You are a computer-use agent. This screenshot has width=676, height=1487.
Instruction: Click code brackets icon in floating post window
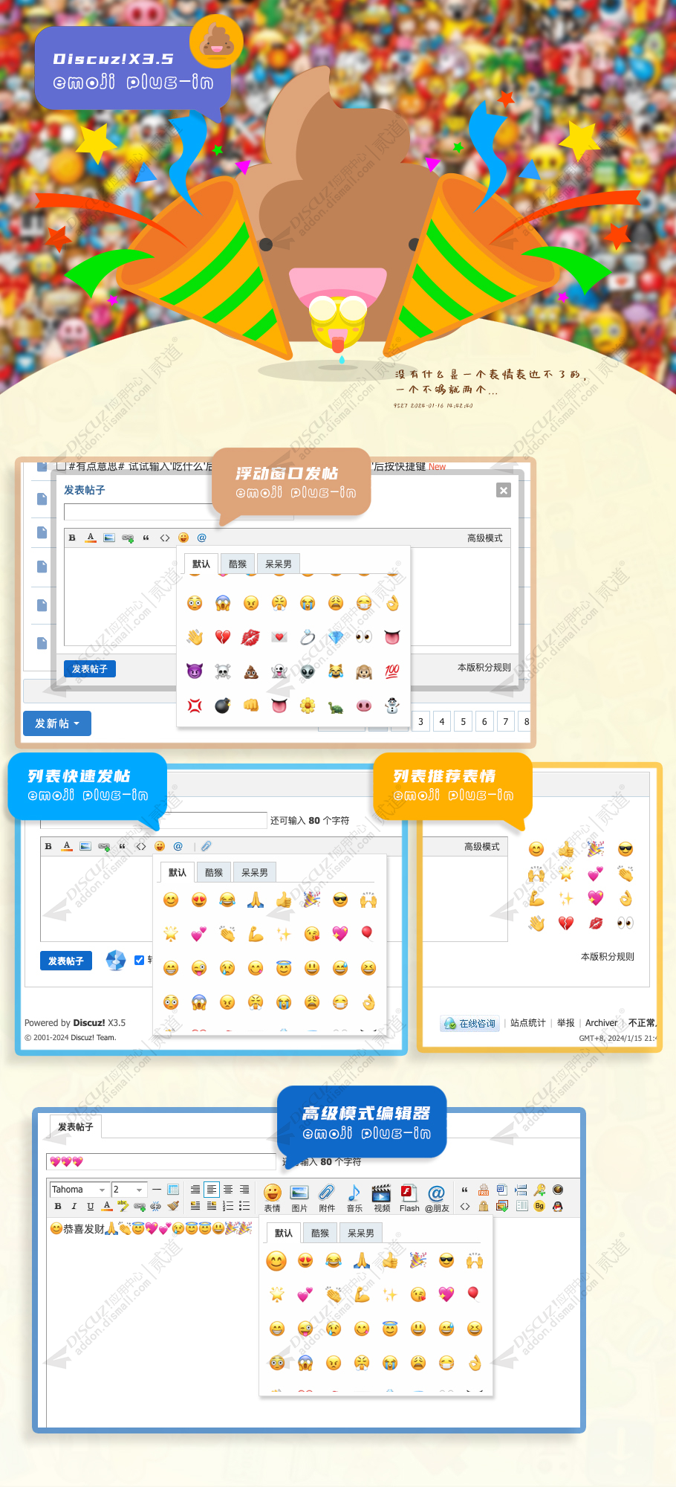click(x=165, y=538)
